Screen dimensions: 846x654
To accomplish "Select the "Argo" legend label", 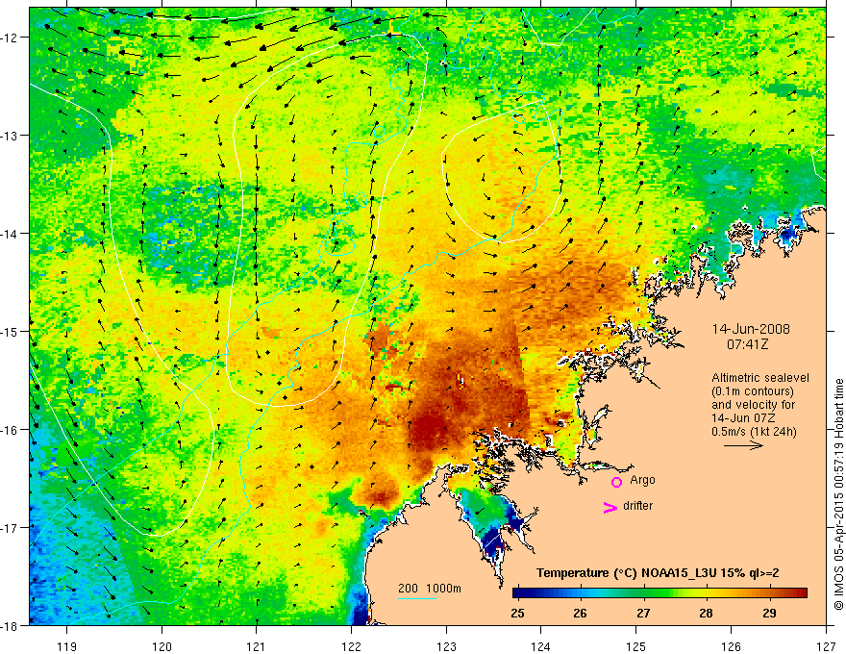I will [x=642, y=480].
